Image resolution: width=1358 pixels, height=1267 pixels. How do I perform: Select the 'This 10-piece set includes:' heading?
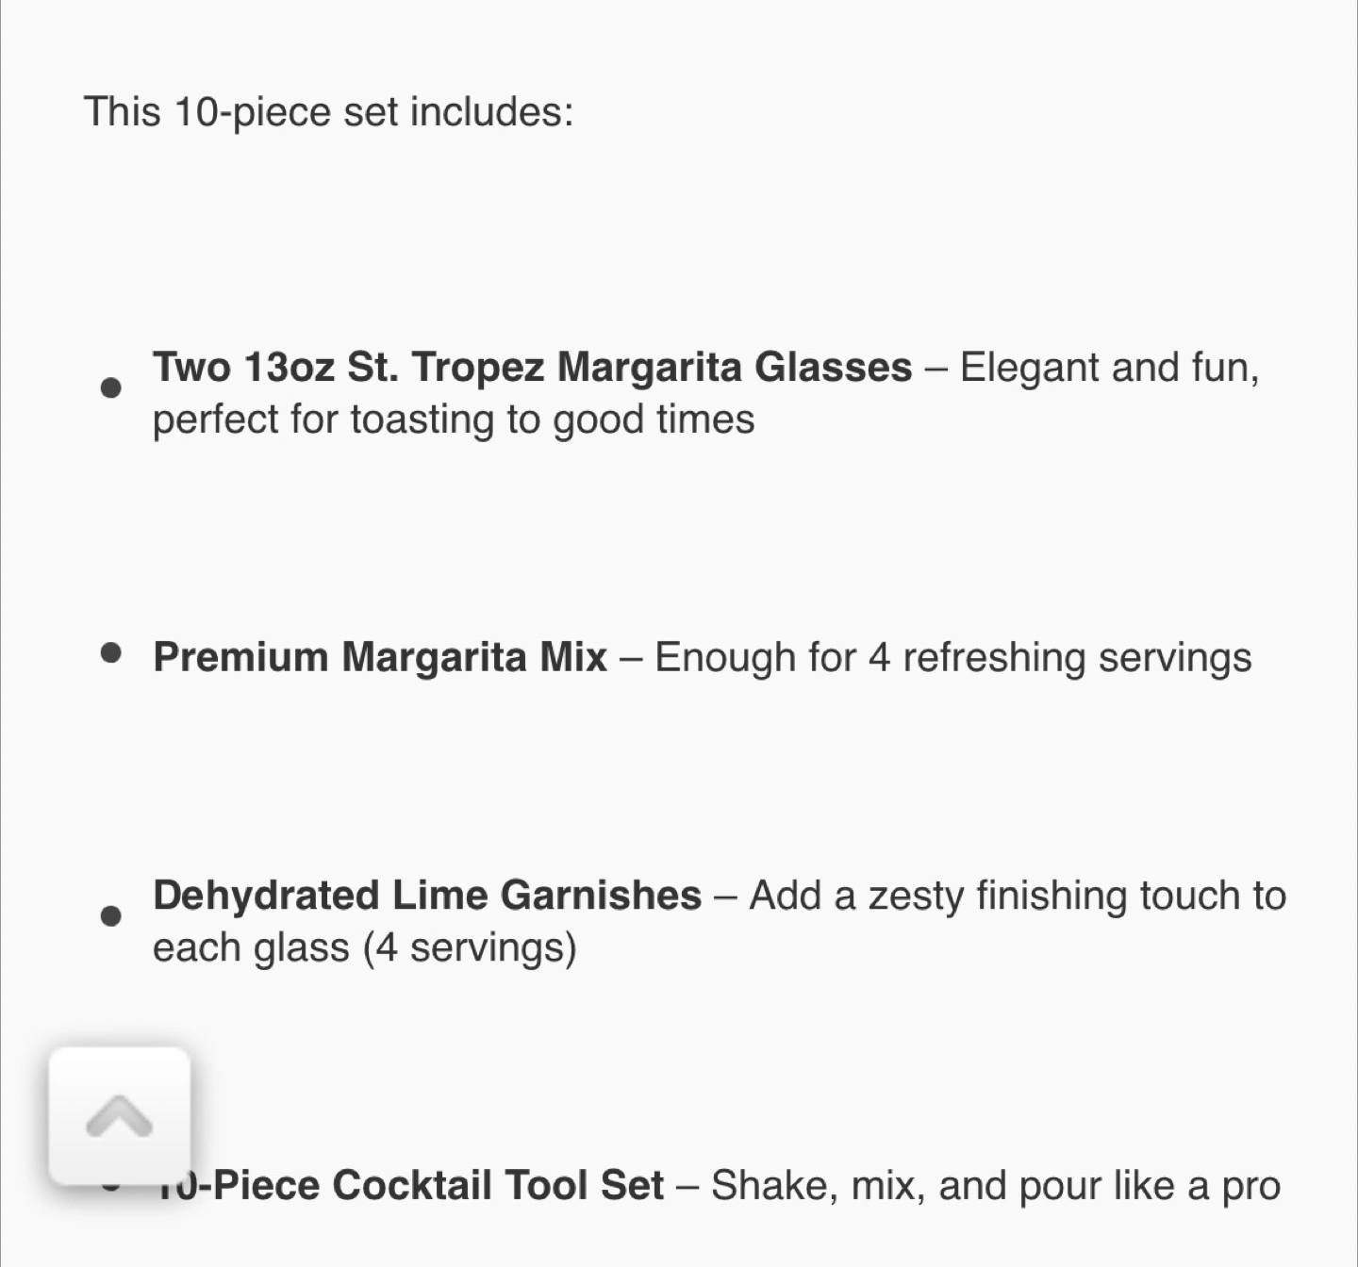tap(329, 112)
